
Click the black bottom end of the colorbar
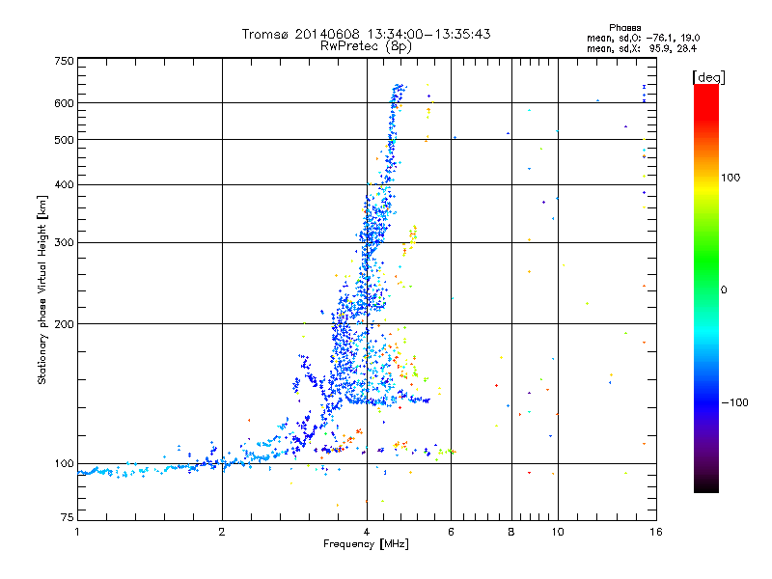pos(706,485)
